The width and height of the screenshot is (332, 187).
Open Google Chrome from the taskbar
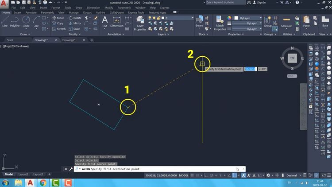[x=43, y=182]
